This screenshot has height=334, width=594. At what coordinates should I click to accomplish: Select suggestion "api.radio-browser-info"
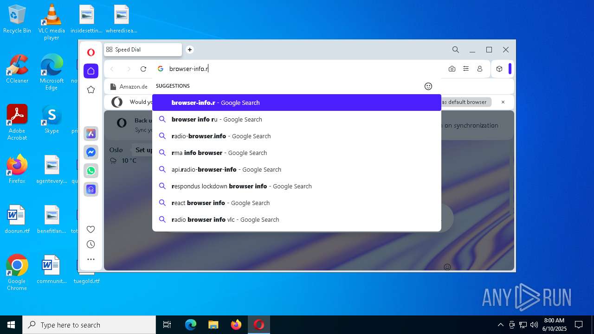pos(297,169)
